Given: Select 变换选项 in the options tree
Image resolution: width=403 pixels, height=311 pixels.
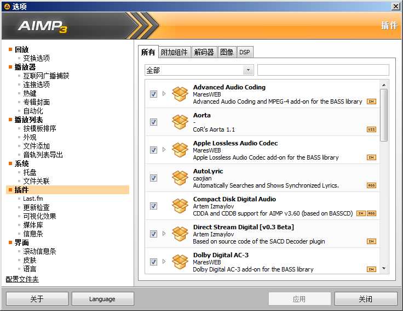Looking at the screenshot, I should pos(37,58).
